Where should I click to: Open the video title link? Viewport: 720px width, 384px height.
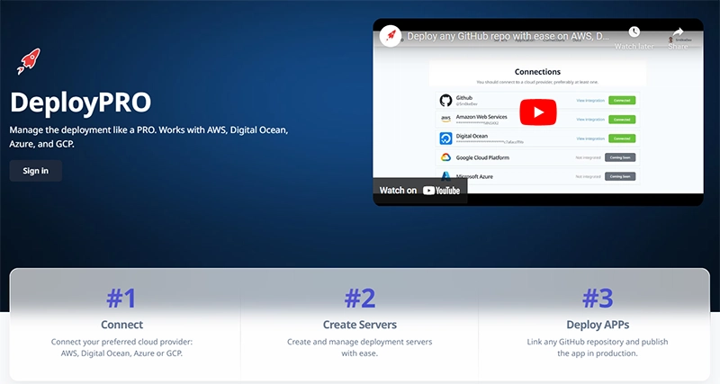508,36
